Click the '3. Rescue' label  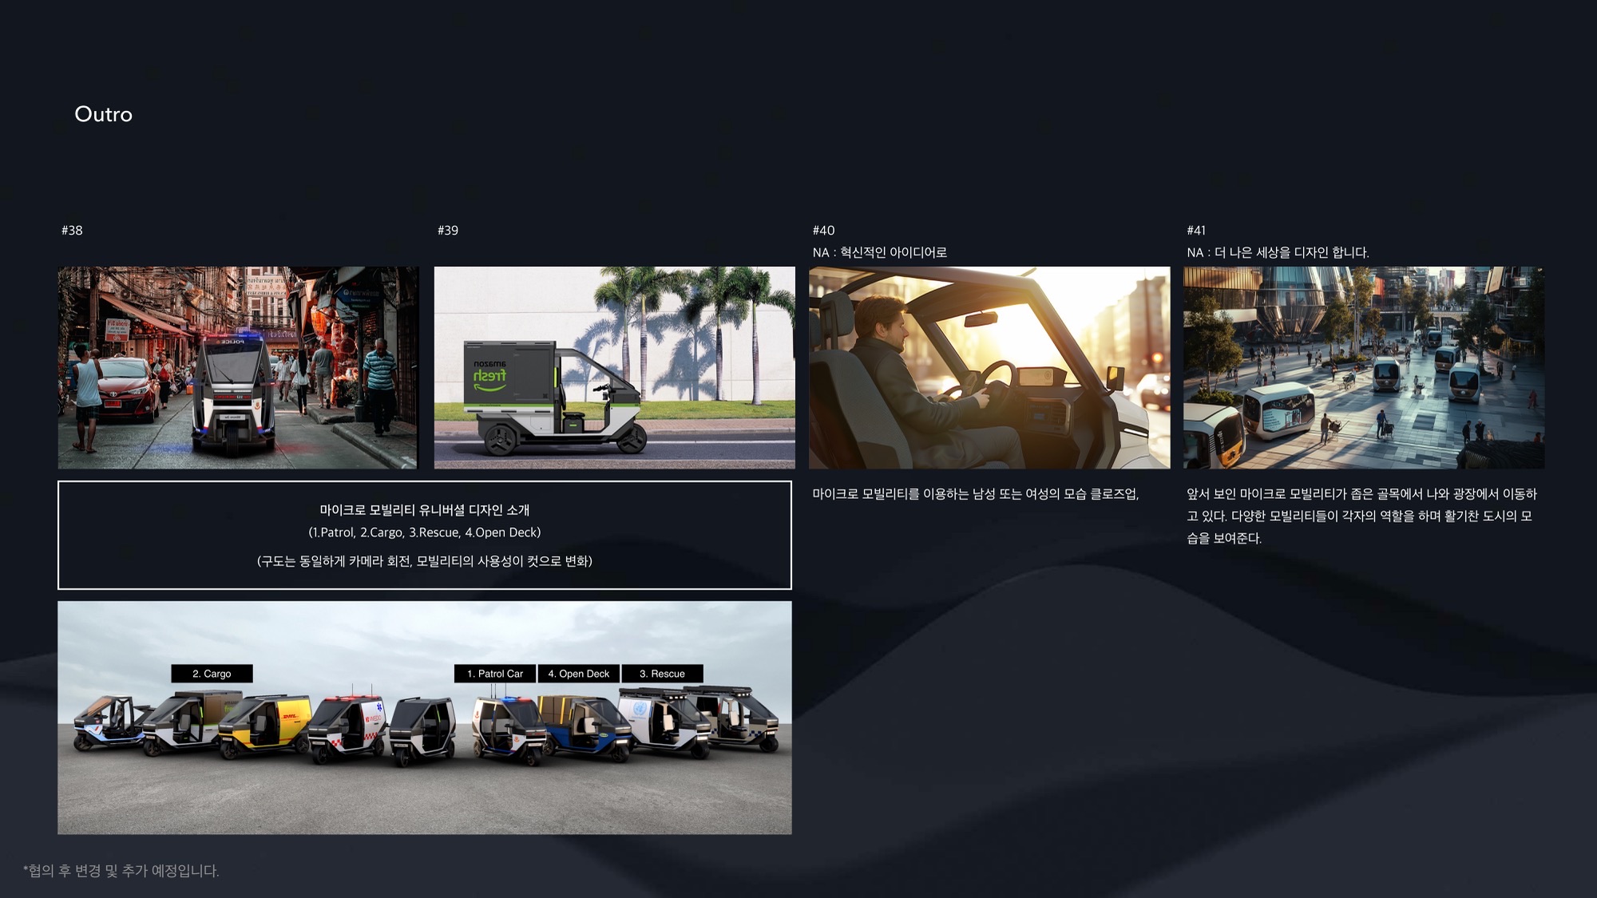662,674
